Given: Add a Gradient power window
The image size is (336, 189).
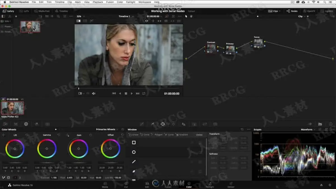Looking at the screenshot, I should coord(182,135).
